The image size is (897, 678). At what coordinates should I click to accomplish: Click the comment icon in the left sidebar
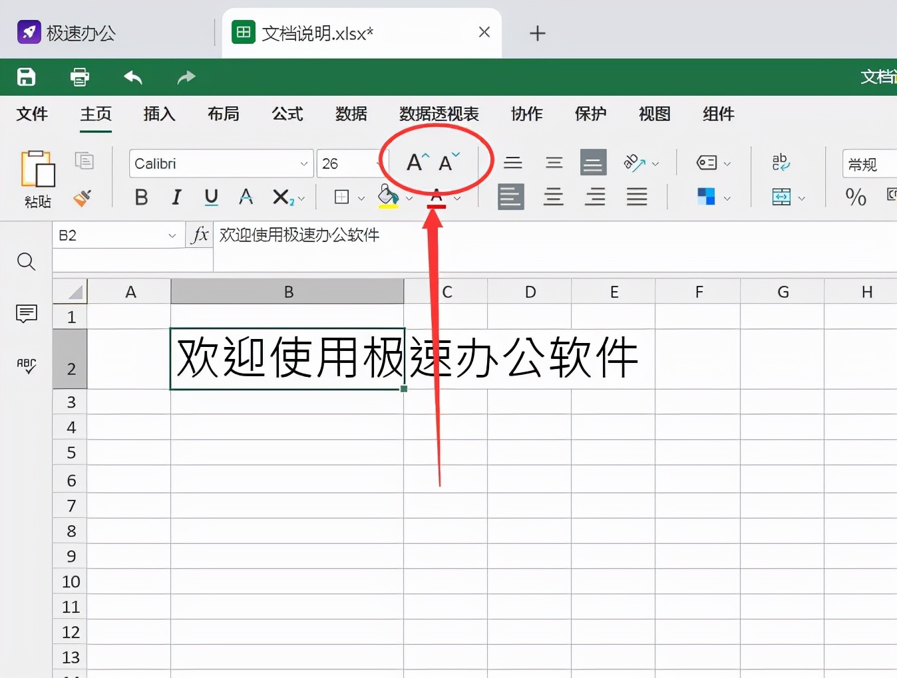[26, 314]
